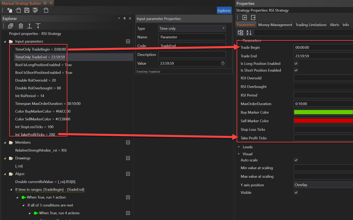This screenshot has height=220, width=353.
Task: Click the trash delete icon in Explorer
Action: pyautogui.click(x=21, y=26)
